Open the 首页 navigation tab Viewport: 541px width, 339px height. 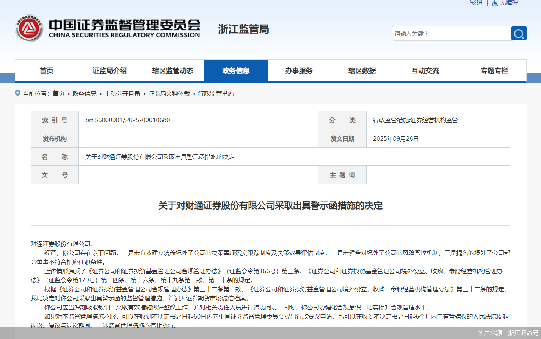pyautogui.click(x=46, y=70)
